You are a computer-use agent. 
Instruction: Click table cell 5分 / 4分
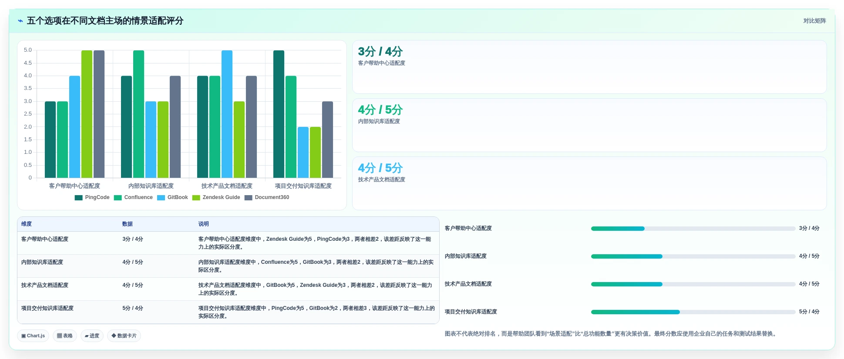point(133,309)
